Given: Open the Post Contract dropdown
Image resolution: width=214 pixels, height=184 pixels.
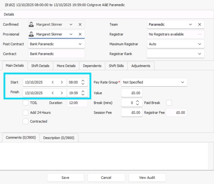Looking at the screenshot, I should [80, 44].
